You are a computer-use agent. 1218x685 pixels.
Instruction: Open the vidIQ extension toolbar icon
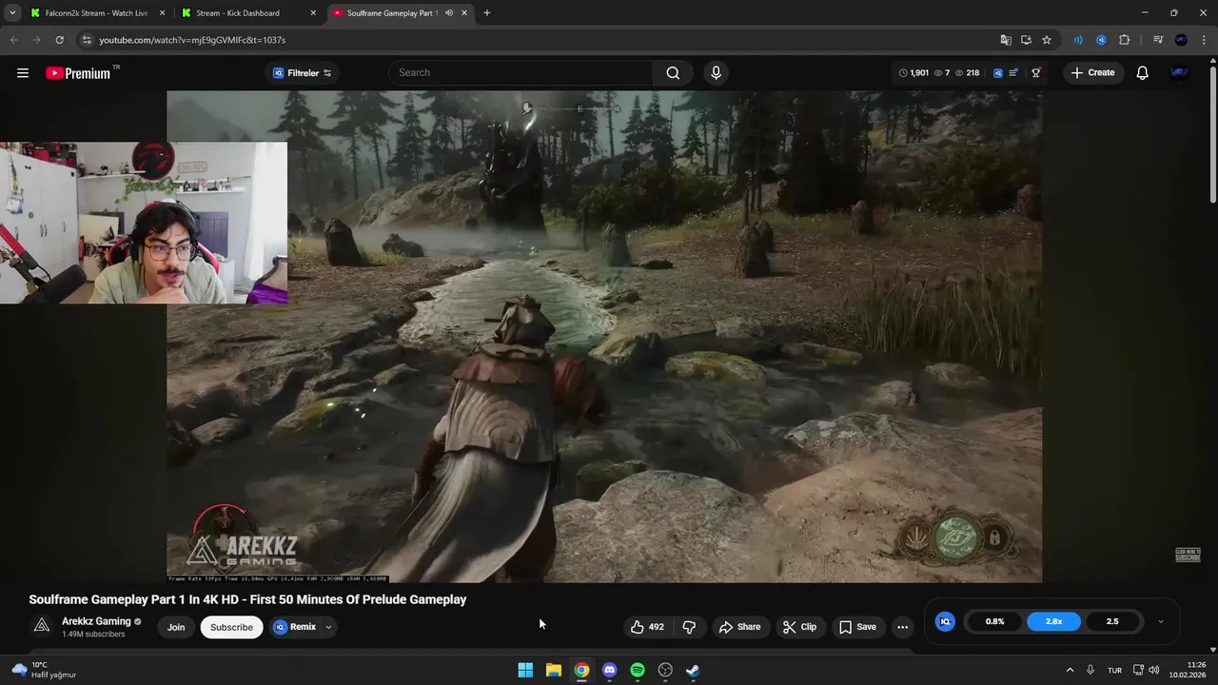(x=1101, y=40)
